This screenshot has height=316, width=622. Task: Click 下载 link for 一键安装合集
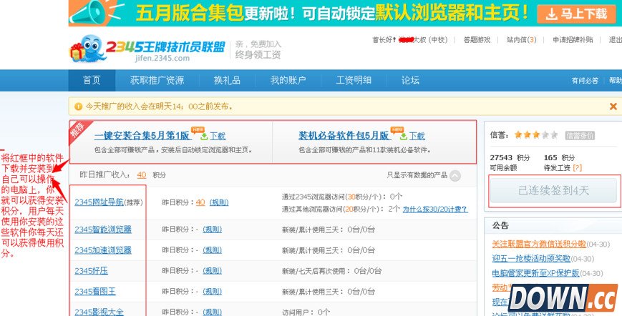218,137
